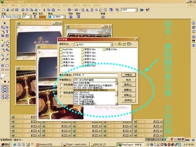
Task: Click the Save floppy disk icon
Action: click(17, 10)
